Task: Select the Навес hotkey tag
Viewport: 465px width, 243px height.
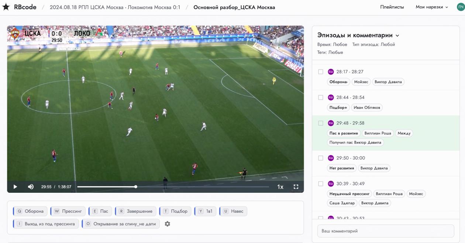Action: click(233, 211)
